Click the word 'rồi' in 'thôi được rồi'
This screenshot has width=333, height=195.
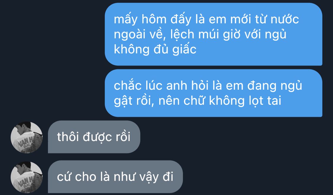pos(123,137)
